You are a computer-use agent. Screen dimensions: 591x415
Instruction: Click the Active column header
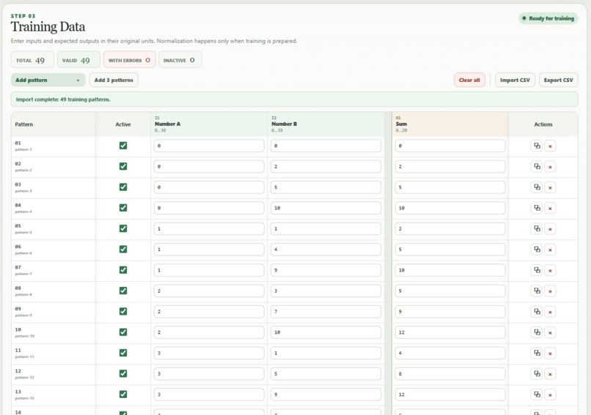pos(123,124)
